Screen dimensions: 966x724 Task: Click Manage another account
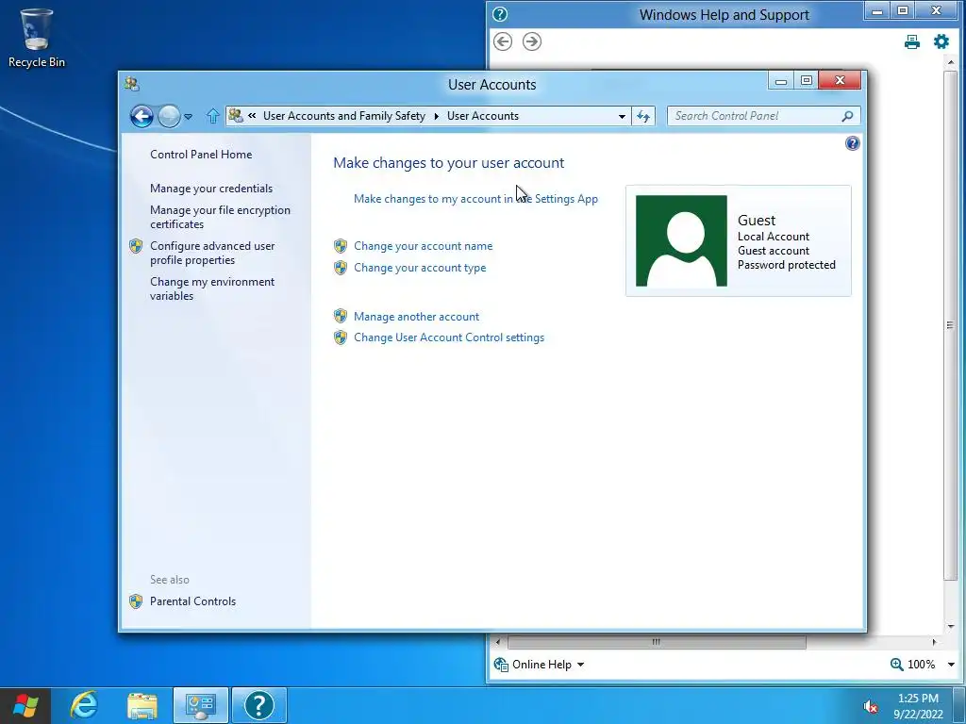(x=416, y=317)
